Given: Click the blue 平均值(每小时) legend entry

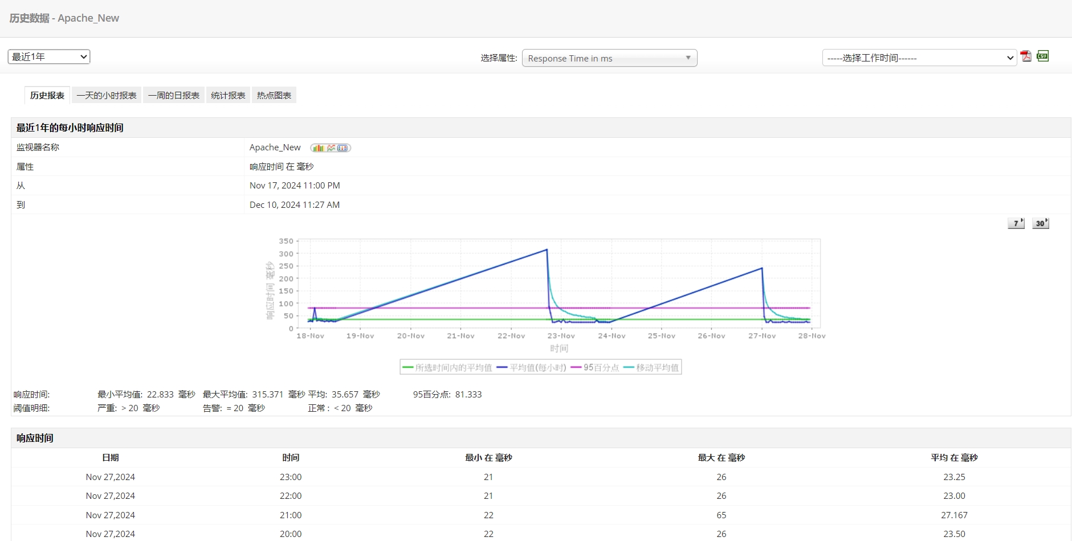Looking at the screenshot, I should [x=531, y=368].
